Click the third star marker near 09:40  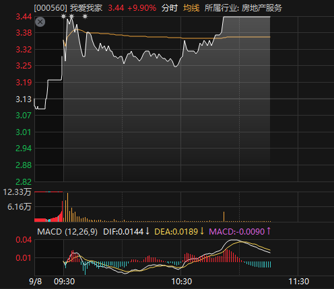click(85, 16)
